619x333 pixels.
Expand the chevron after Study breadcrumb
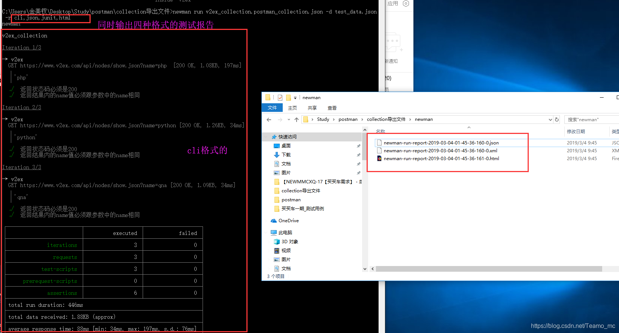pyautogui.click(x=334, y=120)
